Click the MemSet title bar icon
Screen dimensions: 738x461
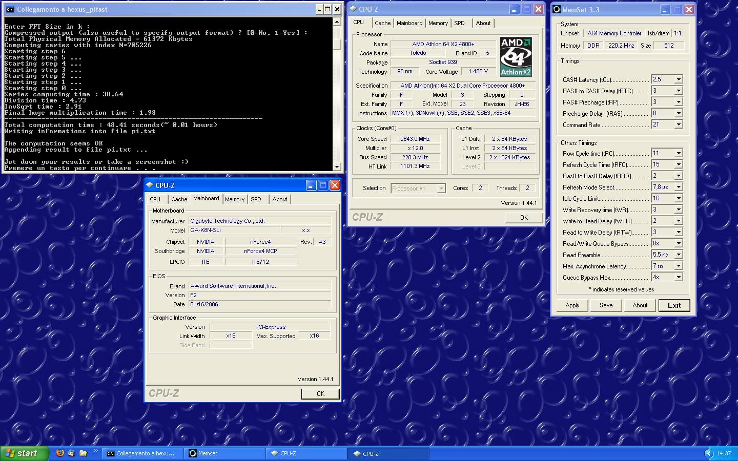[x=557, y=9]
